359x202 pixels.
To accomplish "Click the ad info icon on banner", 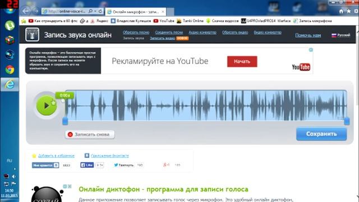I will click(311, 50).
